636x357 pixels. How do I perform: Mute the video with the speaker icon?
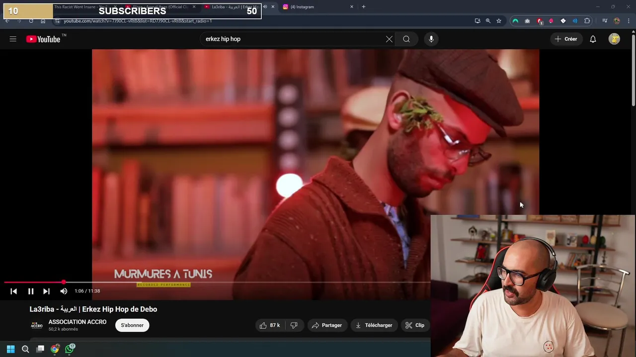tap(64, 292)
